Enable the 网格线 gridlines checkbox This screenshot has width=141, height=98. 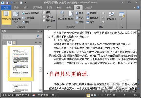(44, 17)
